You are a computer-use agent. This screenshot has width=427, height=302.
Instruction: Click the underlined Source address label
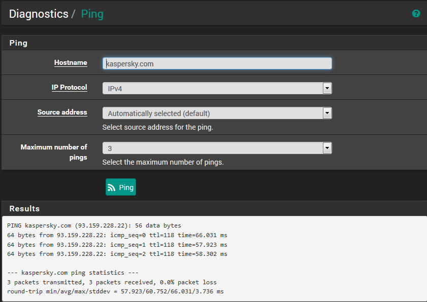[62, 112]
